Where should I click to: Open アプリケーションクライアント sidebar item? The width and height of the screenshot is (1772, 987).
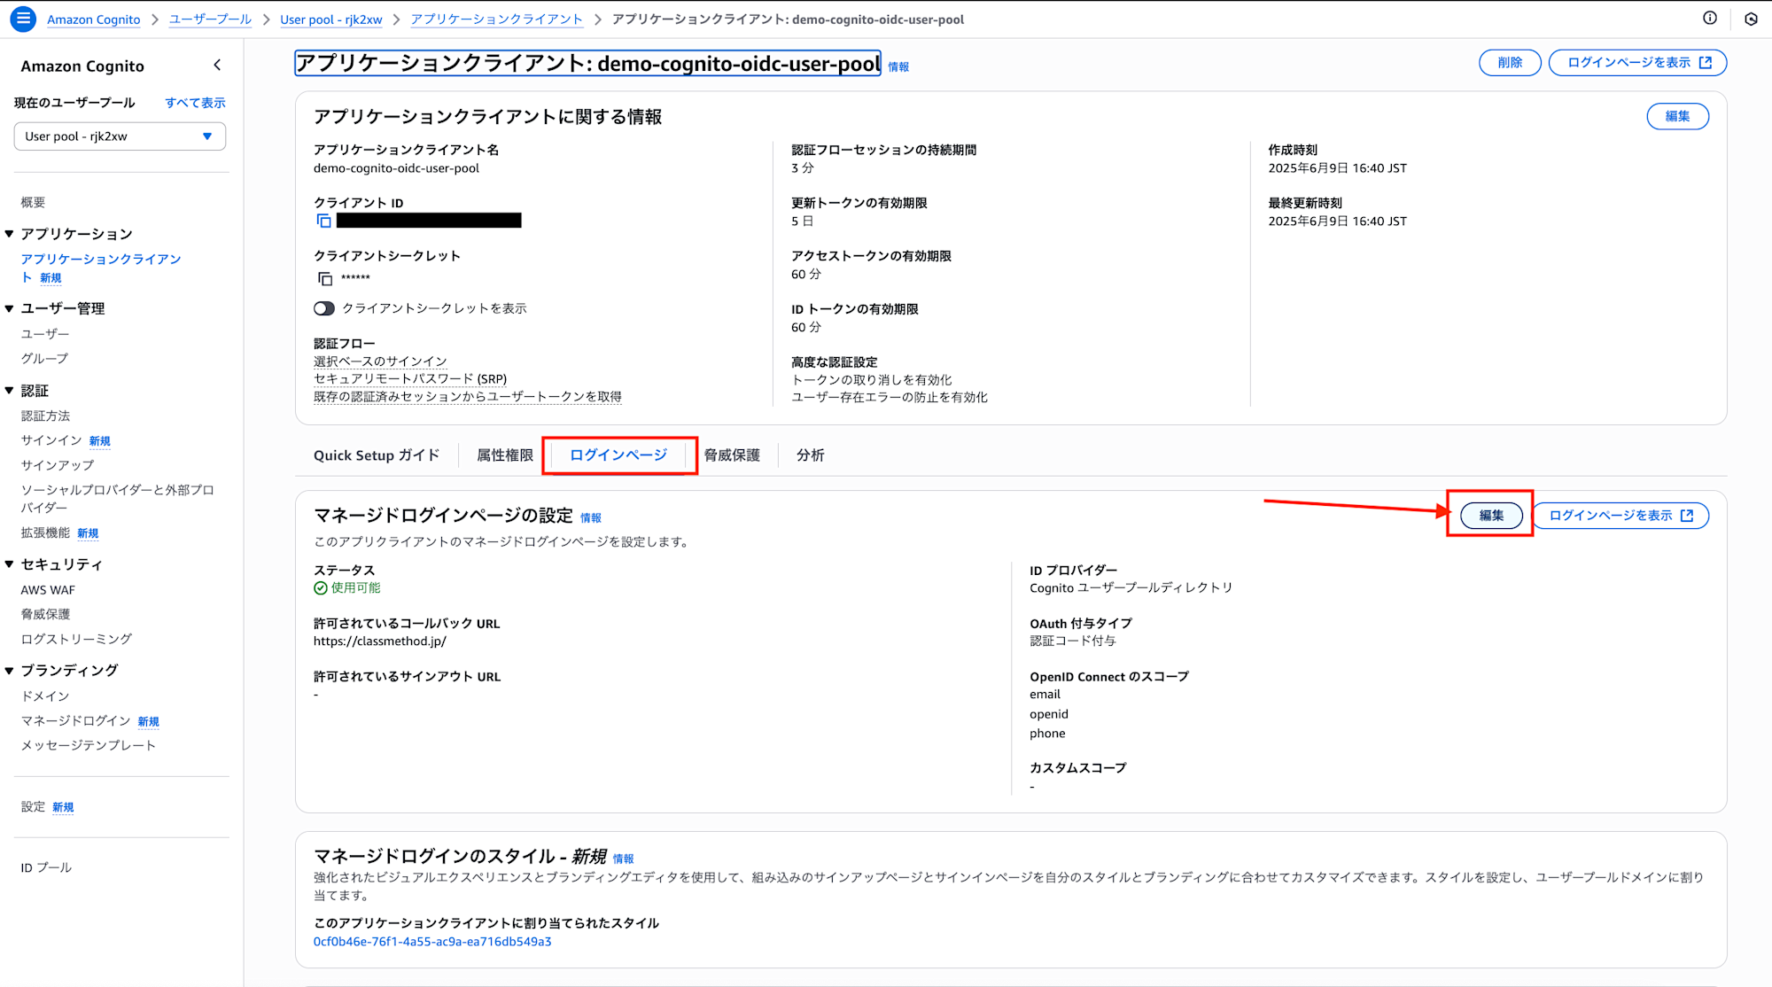[x=101, y=268]
